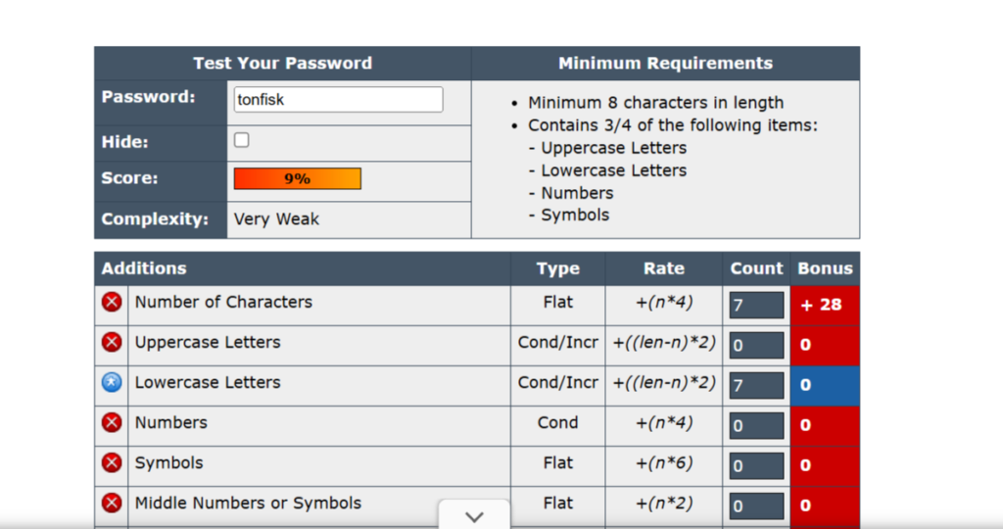
Task: Select the Lowercase Letters count box
Action: [756, 386]
